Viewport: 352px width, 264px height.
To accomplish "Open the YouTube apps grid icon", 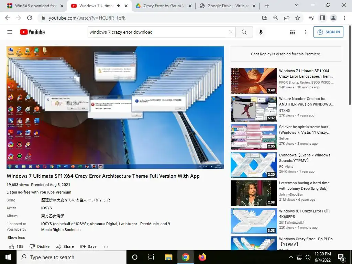I will click(292, 32).
